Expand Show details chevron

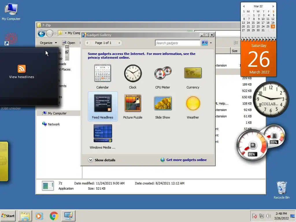90,160
